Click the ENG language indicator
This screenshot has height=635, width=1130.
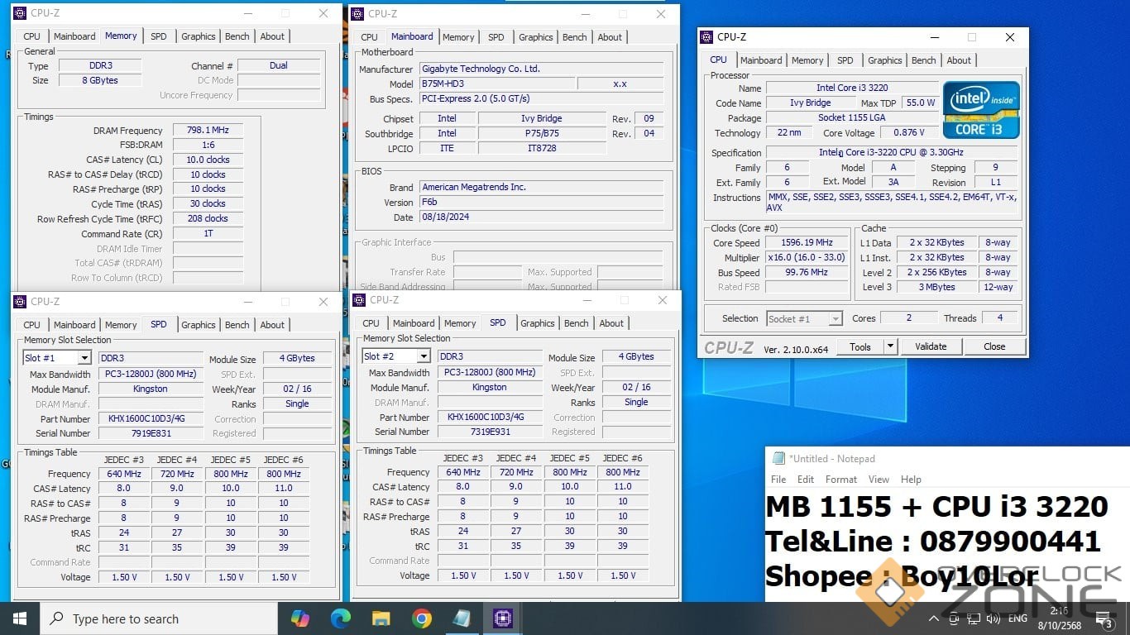point(1017,618)
